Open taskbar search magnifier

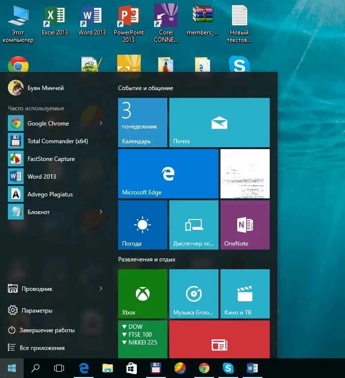[x=35, y=368]
